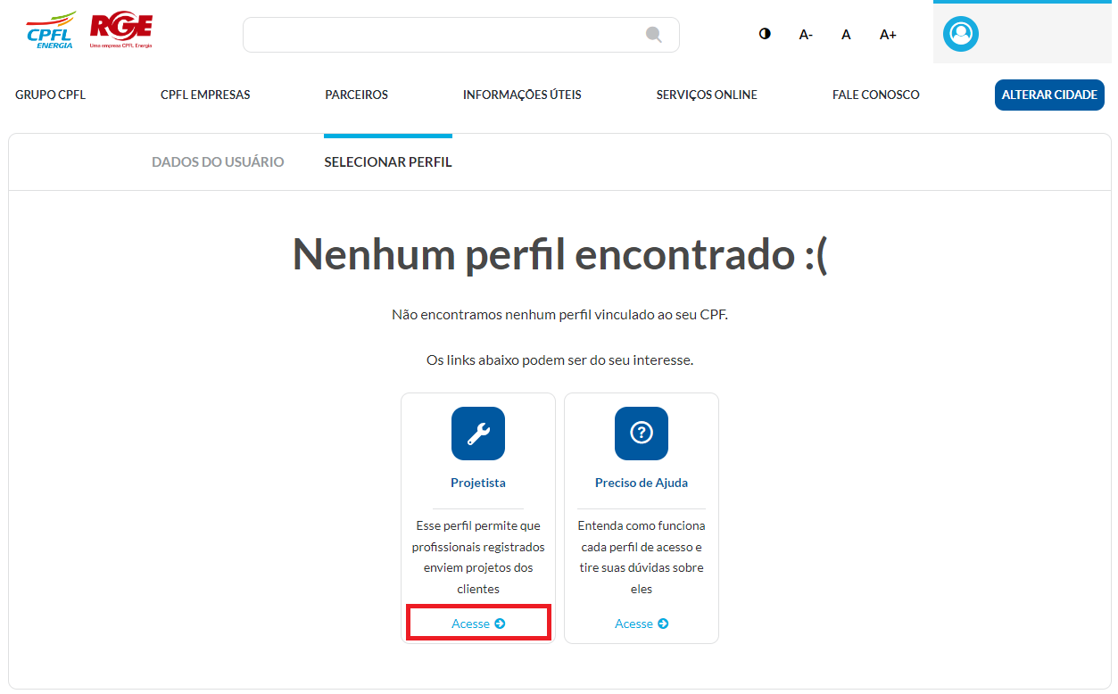The image size is (1118, 694).
Task: Click inside the search input field
Action: pyautogui.click(x=442, y=35)
